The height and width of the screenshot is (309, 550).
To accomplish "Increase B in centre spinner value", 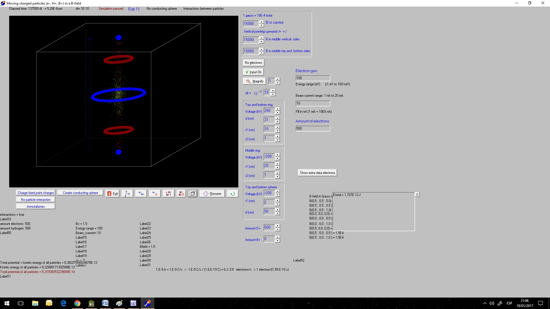I will [x=261, y=22].
